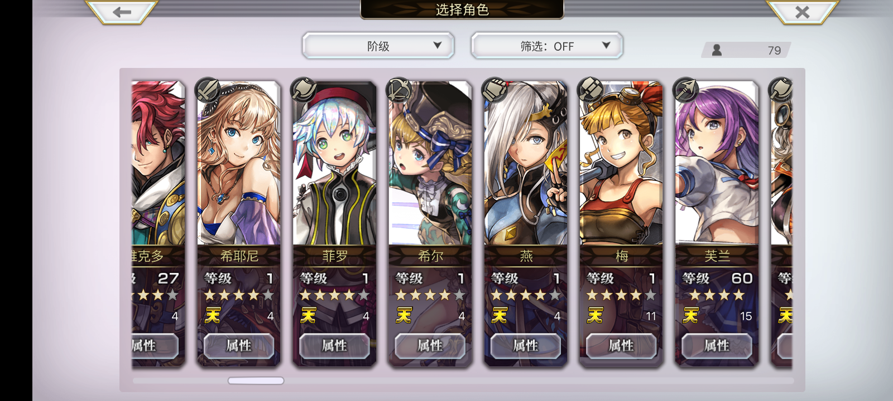Close the 选择角色 screen
The height and width of the screenshot is (401, 893).
802,12
